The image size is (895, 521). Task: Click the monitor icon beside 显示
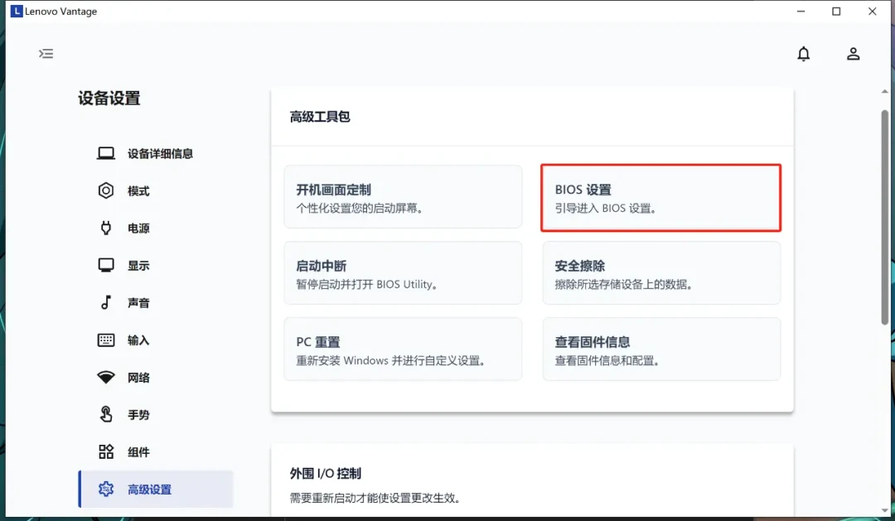click(105, 265)
